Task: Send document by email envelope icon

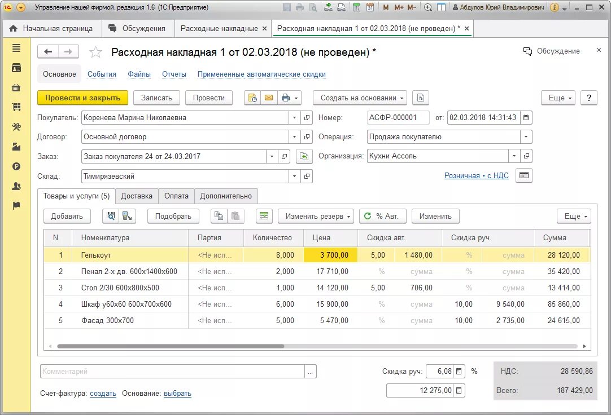Action: 269,98
